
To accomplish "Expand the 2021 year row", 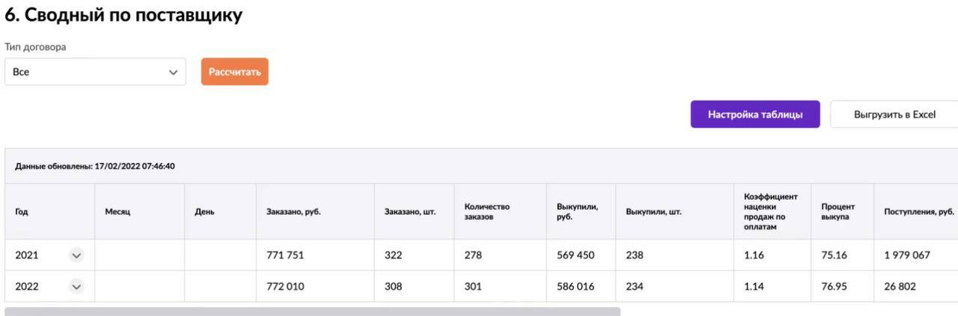I will click(76, 255).
